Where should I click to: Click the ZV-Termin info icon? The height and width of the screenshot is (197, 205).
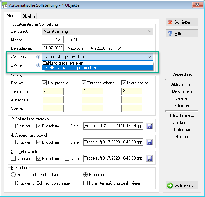[x=38, y=65]
